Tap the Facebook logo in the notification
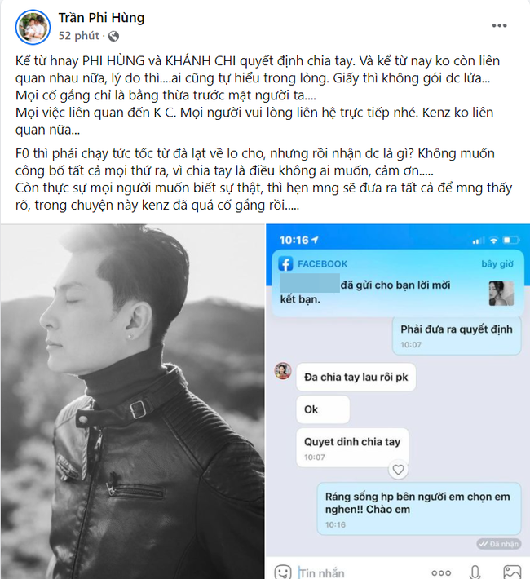The width and height of the screenshot is (530, 579). [285, 263]
